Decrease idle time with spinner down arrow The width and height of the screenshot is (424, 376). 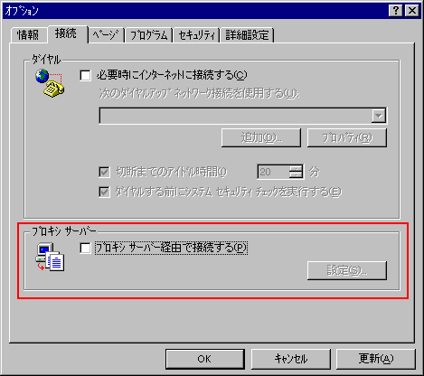296,175
